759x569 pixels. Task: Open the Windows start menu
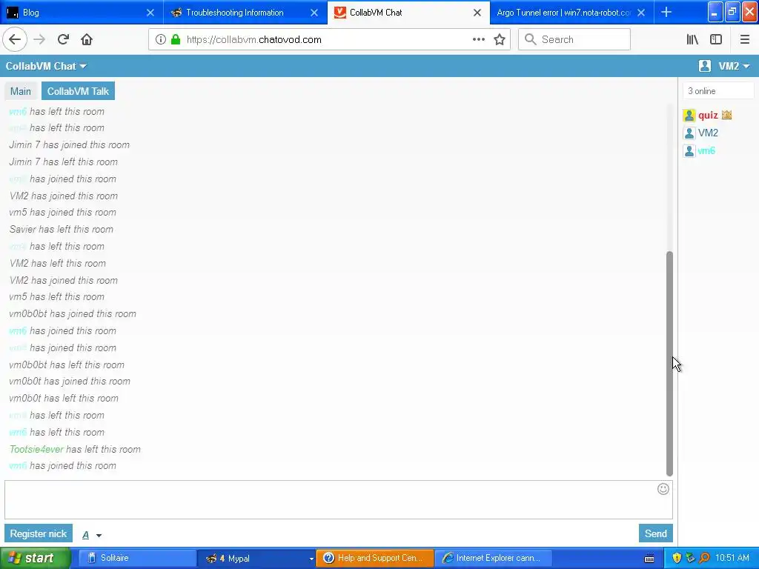click(x=35, y=558)
